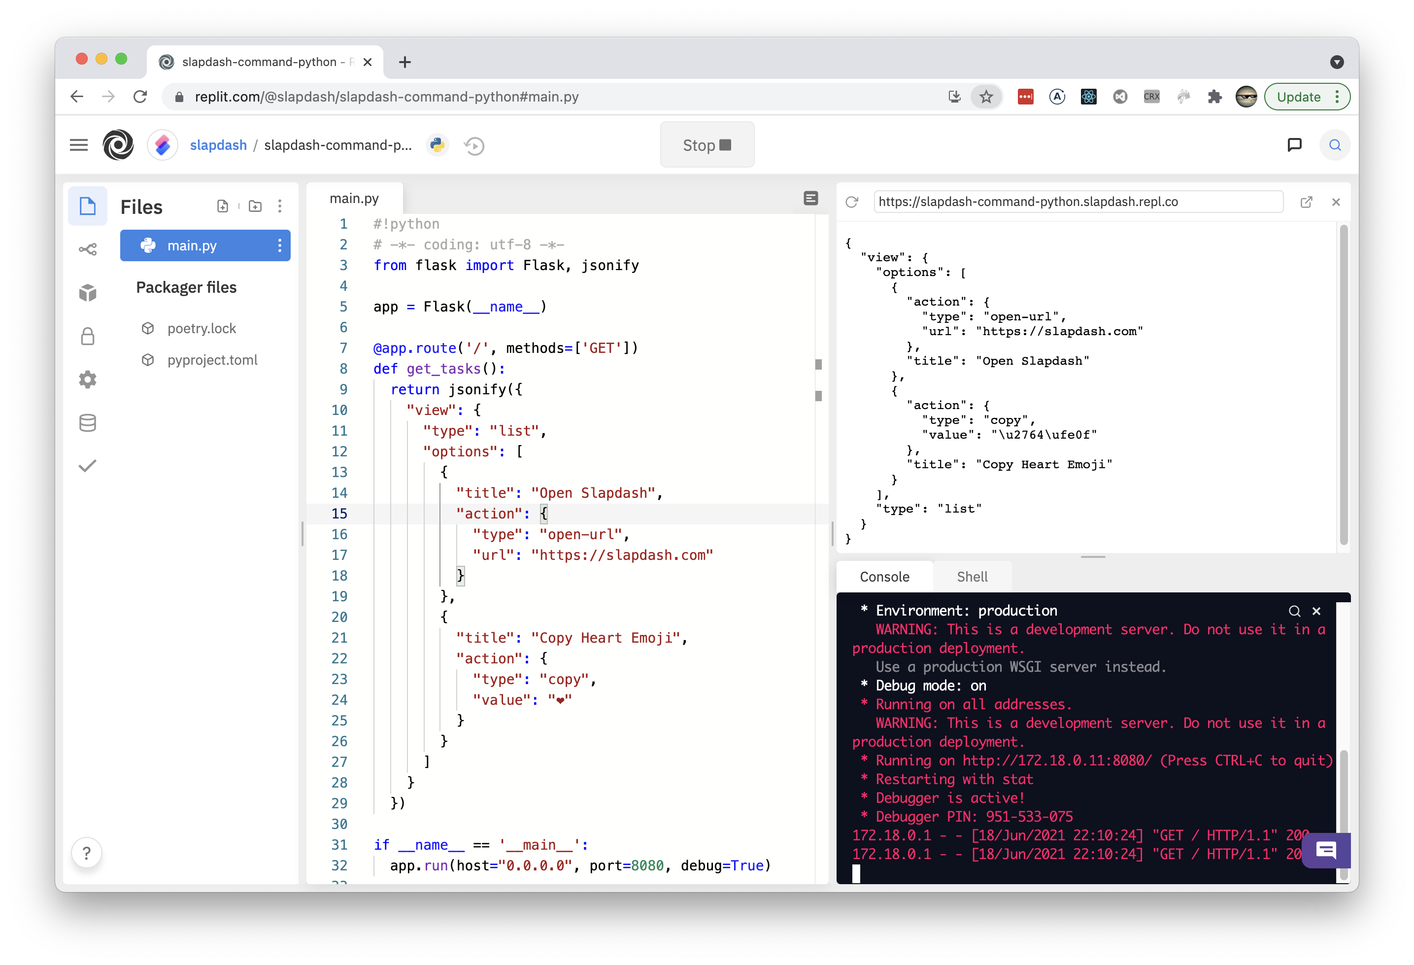Open webview in new tab

point(1306,202)
